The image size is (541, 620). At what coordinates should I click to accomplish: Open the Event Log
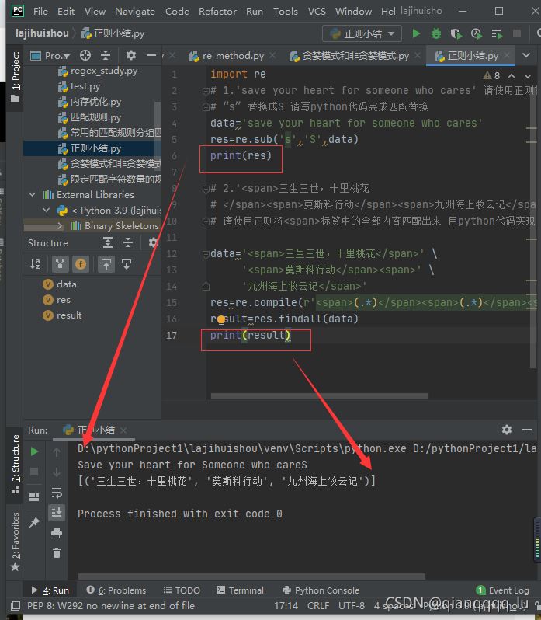(502, 590)
